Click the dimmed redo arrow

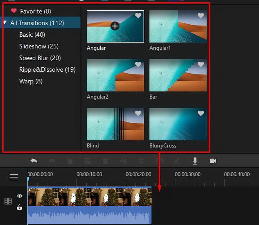pos(52,161)
